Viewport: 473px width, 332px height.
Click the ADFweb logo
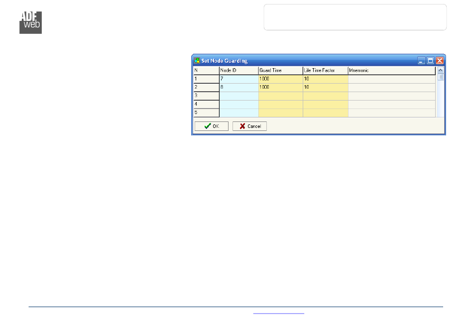[30, 22]
